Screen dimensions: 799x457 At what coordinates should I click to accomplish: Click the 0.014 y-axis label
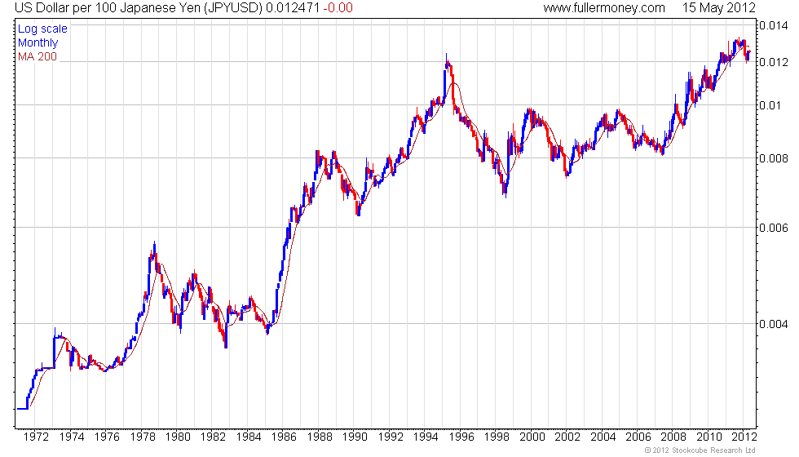click(x=774, y=25)
